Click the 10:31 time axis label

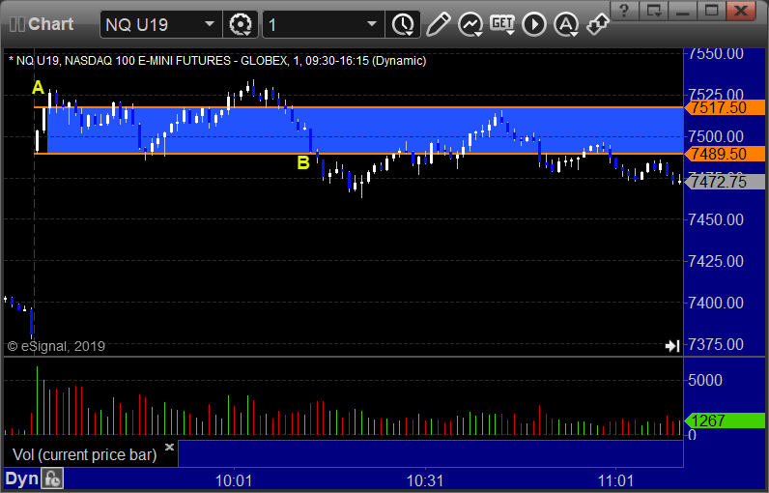click(425, 480)
